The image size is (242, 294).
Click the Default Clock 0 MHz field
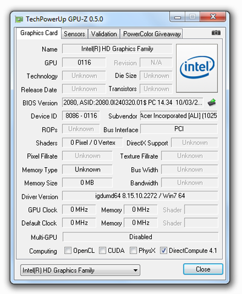(x=79, y=223)
